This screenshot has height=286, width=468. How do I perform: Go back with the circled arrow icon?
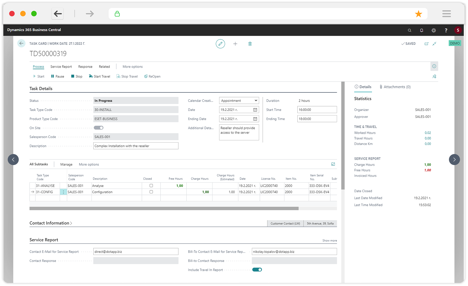click(x=21, y=43)
